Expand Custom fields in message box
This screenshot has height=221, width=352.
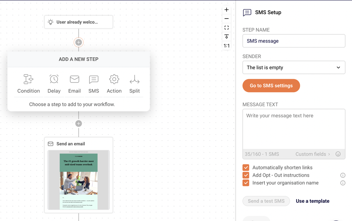click(313, 154)
